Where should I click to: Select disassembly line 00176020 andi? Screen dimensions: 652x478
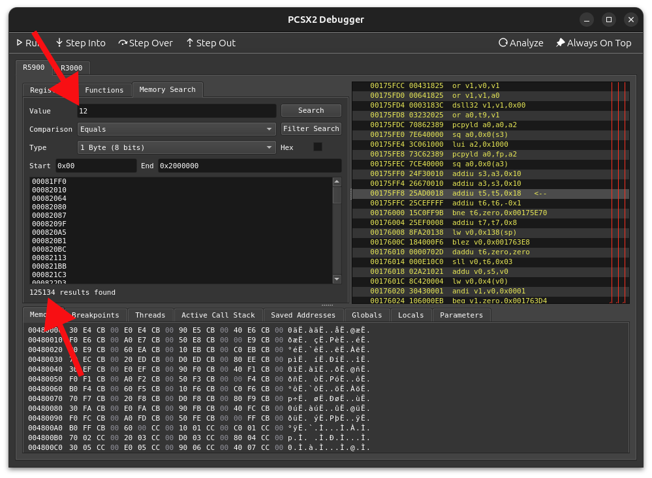click(x=491, y=291)
